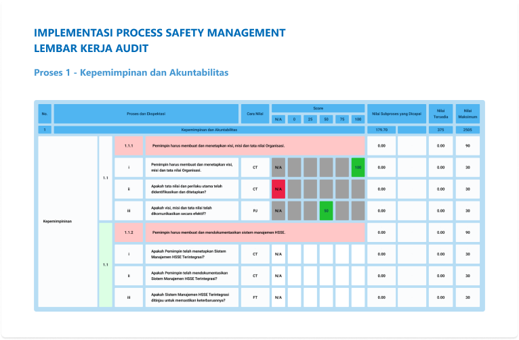519x340 pixels.
Task: Click gray N/A cell in the PJ row
Action: 278,211
